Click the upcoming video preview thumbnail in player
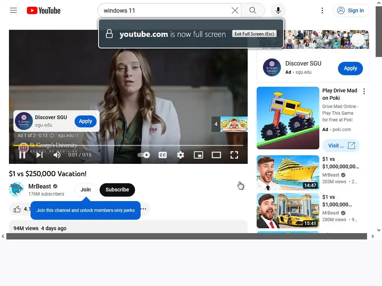The image size is (382, 286). [234, 124]
